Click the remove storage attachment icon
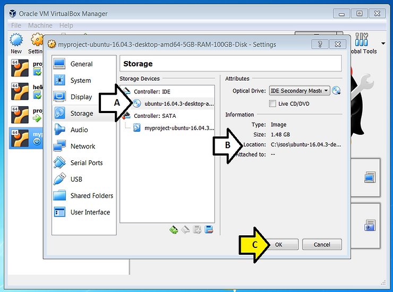 209,229
